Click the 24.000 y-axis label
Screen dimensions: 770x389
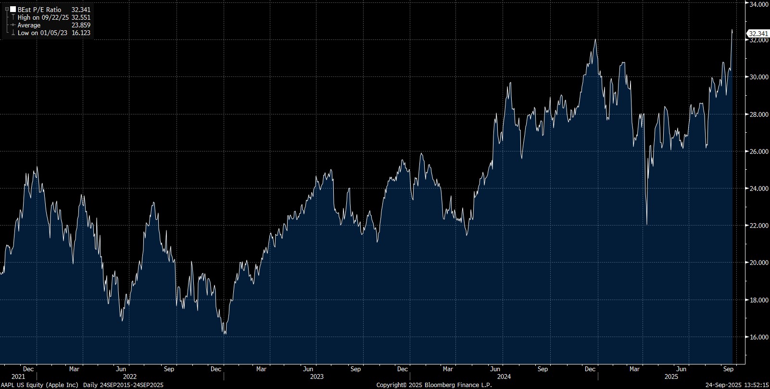click(758, 188)
